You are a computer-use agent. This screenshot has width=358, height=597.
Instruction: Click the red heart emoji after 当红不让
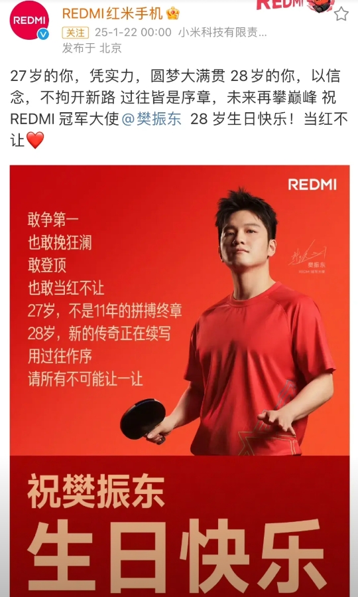pyautogui.click(x=35, y=140)
